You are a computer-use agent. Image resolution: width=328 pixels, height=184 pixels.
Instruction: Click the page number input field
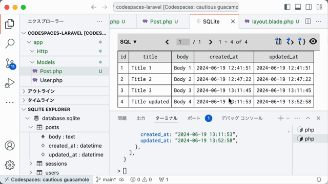tap(183, 42)
